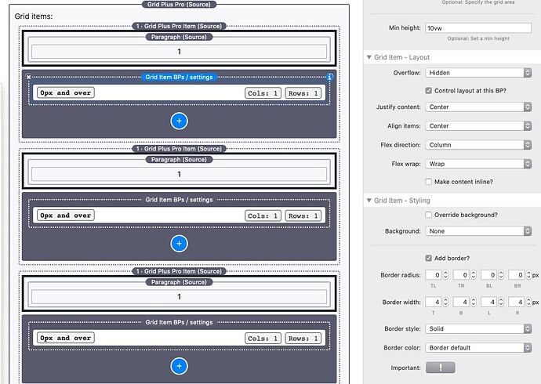
Task: Click the stepper next to Border width T
Action: pos(445,302)
